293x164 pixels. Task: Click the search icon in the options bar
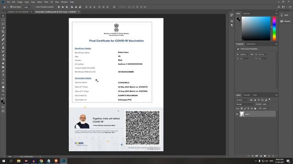pyautogui.click(x=279, y=7)
